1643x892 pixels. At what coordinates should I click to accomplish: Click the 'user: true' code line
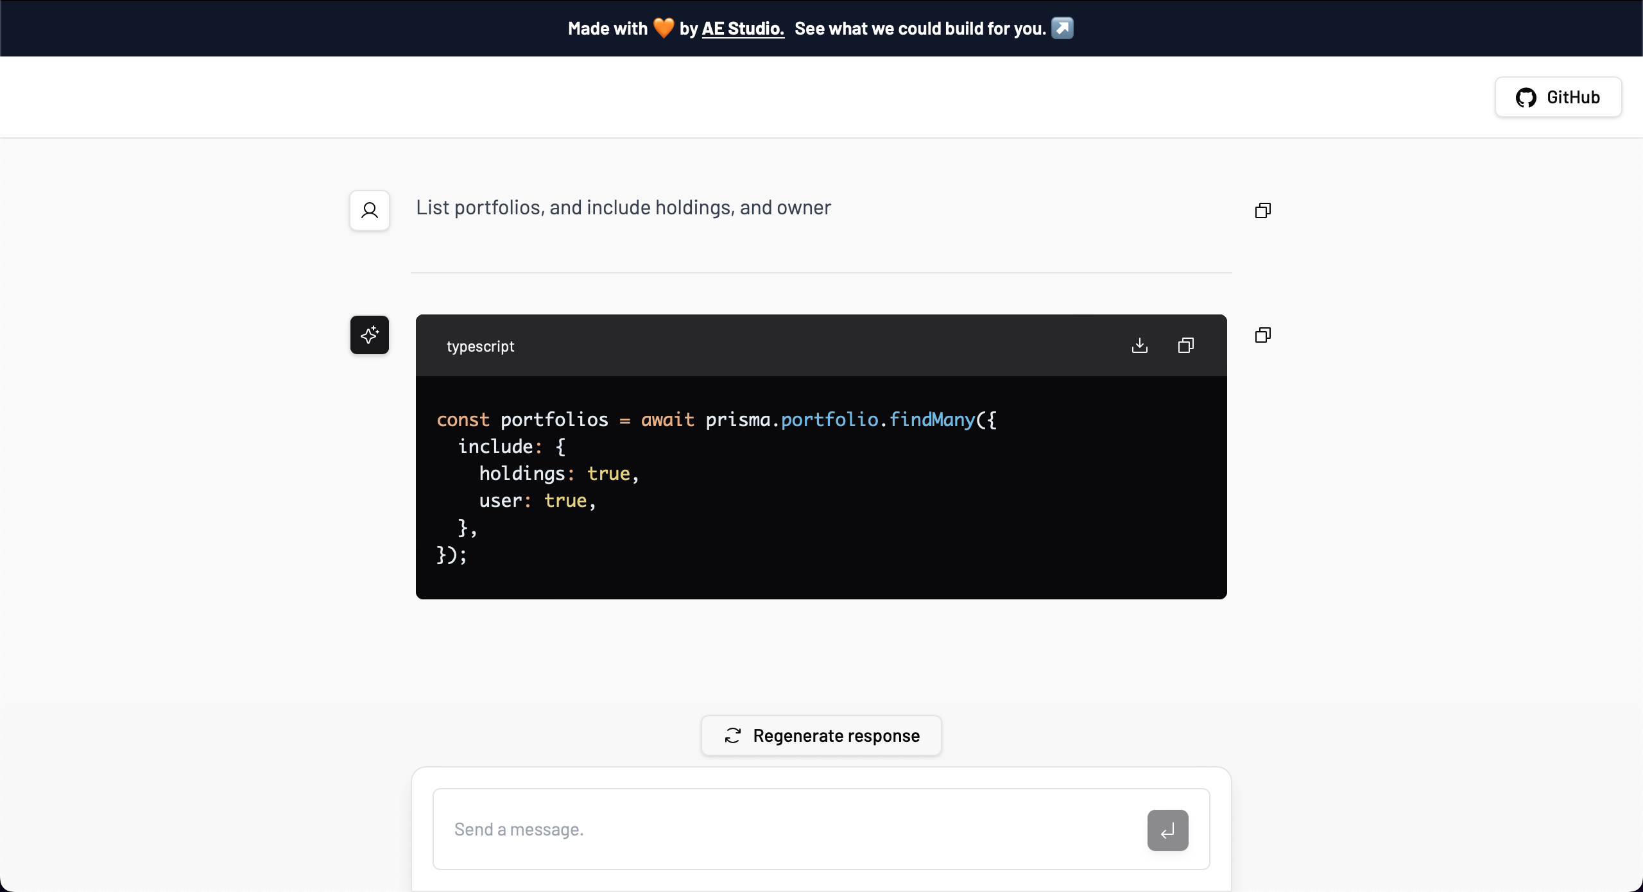tap(537, 501)
